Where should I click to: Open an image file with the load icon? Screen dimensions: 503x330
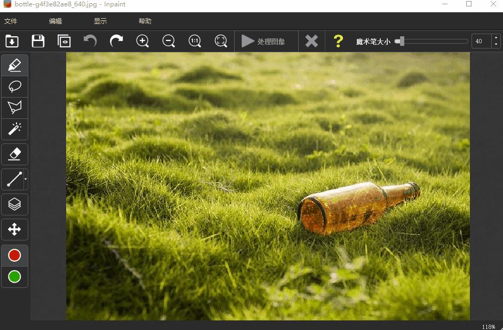[x=12, y=41]
